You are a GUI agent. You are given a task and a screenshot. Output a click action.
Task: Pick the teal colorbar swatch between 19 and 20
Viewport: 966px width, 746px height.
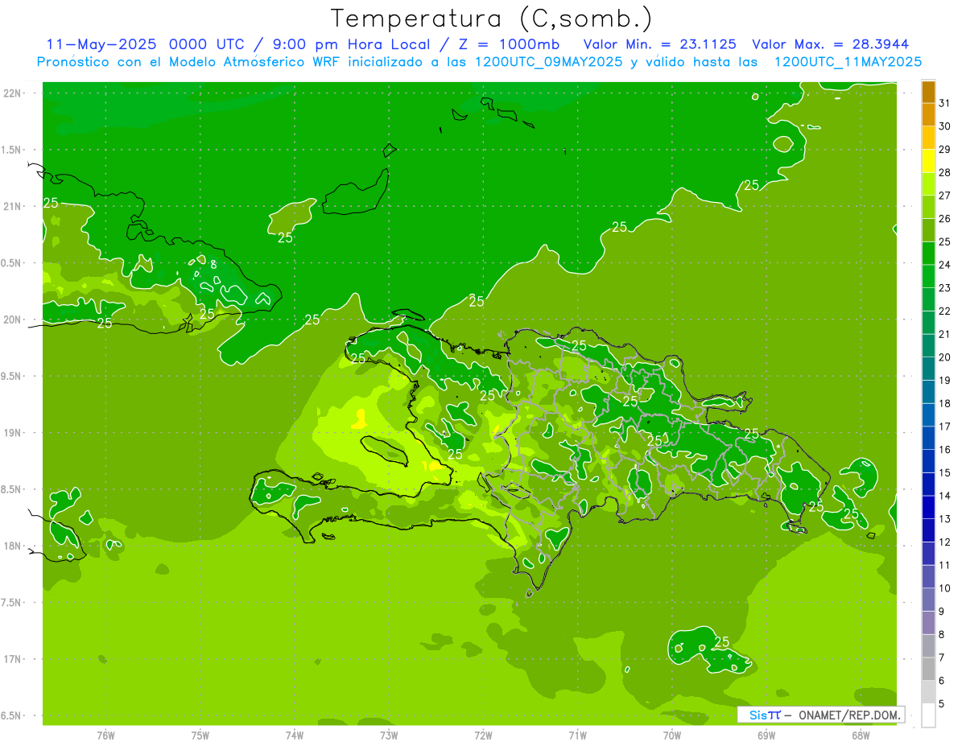[x=928, y=369]
